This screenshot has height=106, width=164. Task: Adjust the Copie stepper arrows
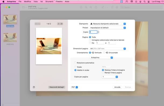98,32
